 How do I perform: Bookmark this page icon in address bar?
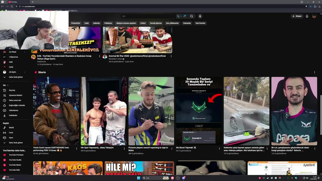(x=306, y=6)
